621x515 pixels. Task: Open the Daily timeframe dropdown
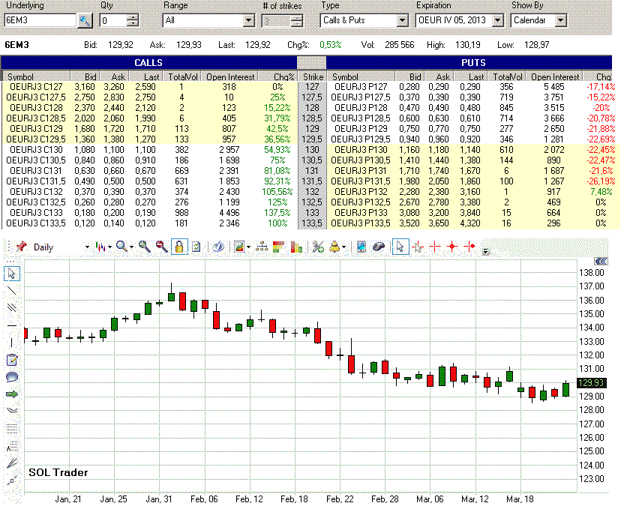pyautogui.click(x=87, y=247)
